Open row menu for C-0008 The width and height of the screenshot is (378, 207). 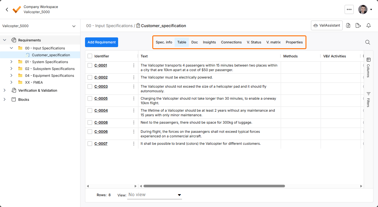(x=134, y=122)
